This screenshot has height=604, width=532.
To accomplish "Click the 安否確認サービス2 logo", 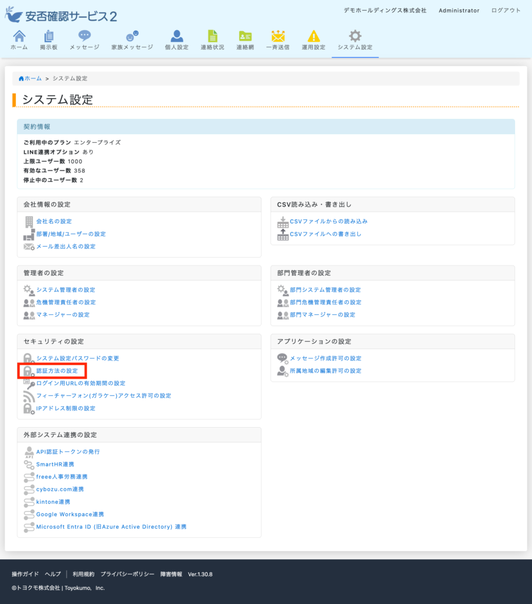I will 61,15.
